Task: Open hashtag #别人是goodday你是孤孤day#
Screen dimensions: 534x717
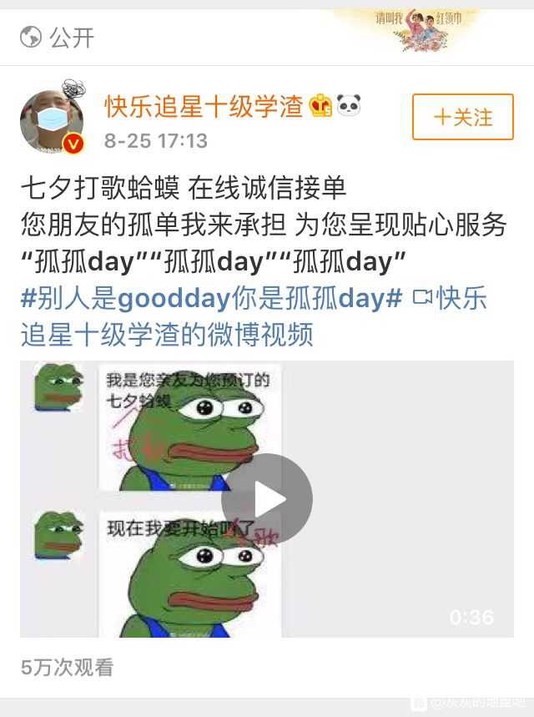Action: click(x=211, y=299)
